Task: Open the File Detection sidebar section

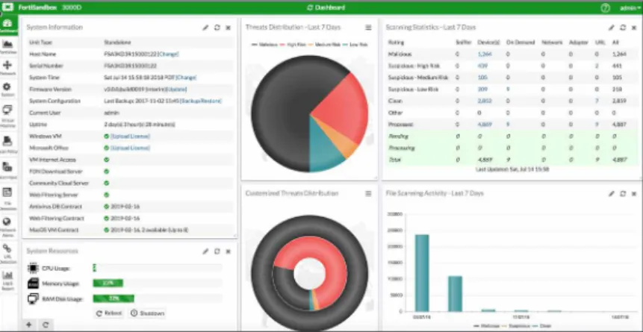Action: pos(7,198)
